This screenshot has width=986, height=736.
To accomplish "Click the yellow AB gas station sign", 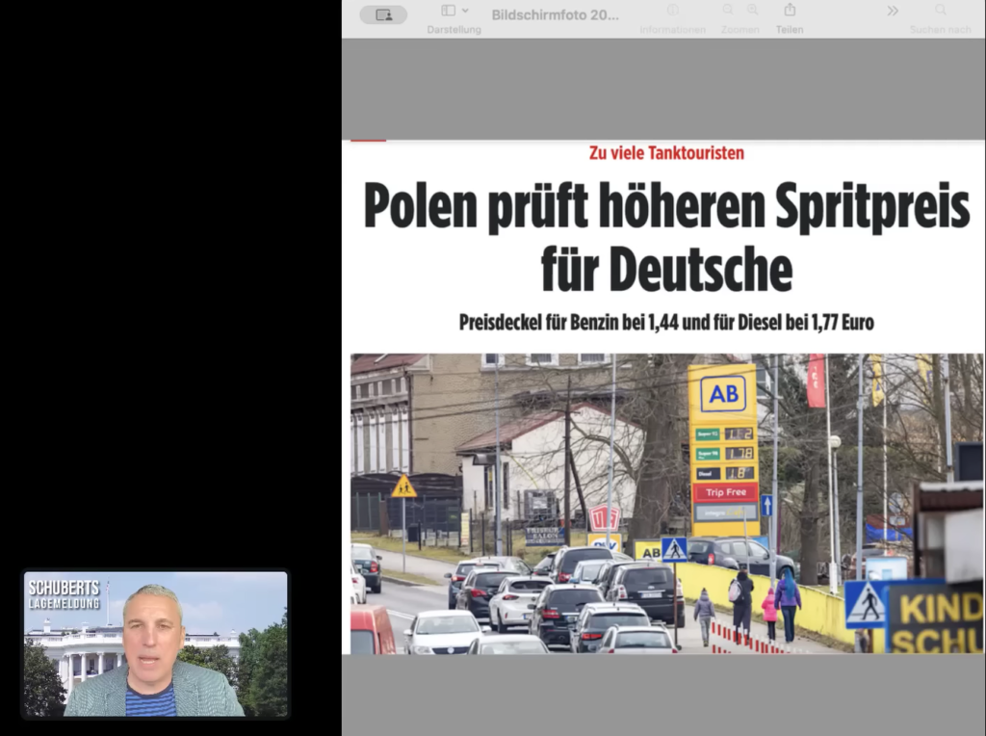I will 723,393.
